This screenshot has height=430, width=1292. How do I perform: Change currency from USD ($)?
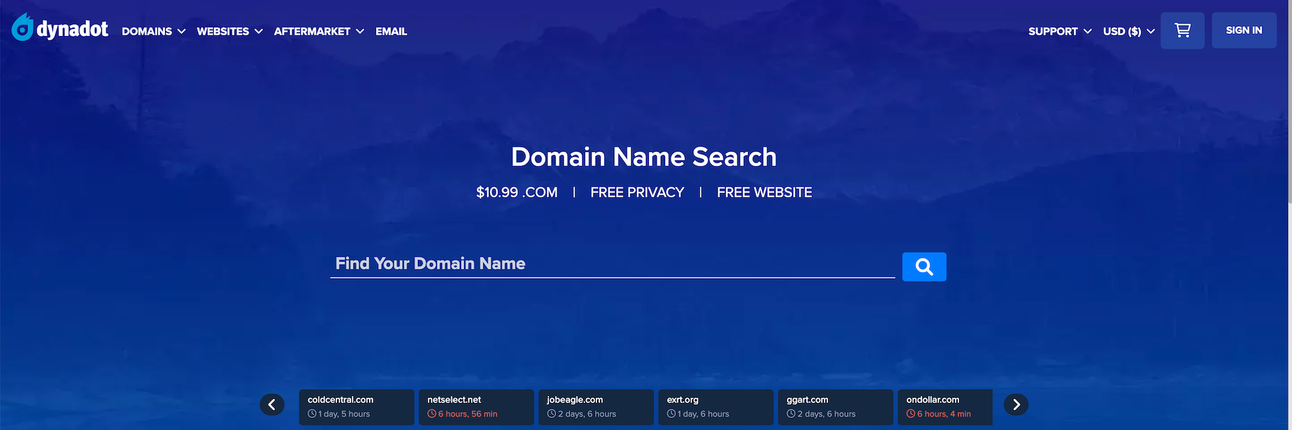coord(1128,31)
